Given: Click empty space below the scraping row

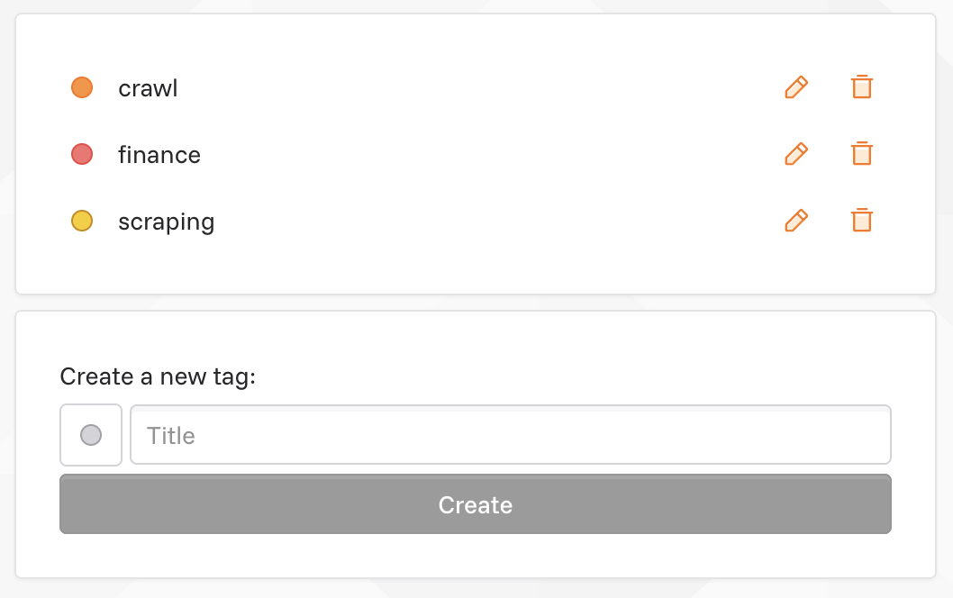Looking at the screenshot, I should 450,266.
